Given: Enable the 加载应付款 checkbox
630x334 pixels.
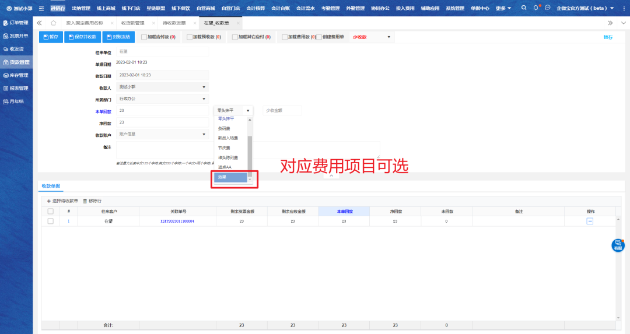Looking at the screenshot, I should click(144, 37).
